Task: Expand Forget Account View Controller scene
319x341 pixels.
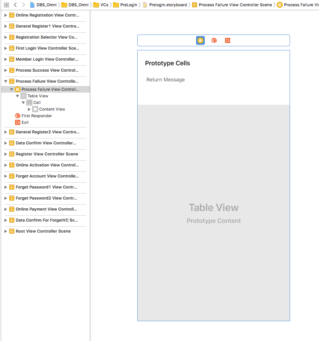Action: 6,176
